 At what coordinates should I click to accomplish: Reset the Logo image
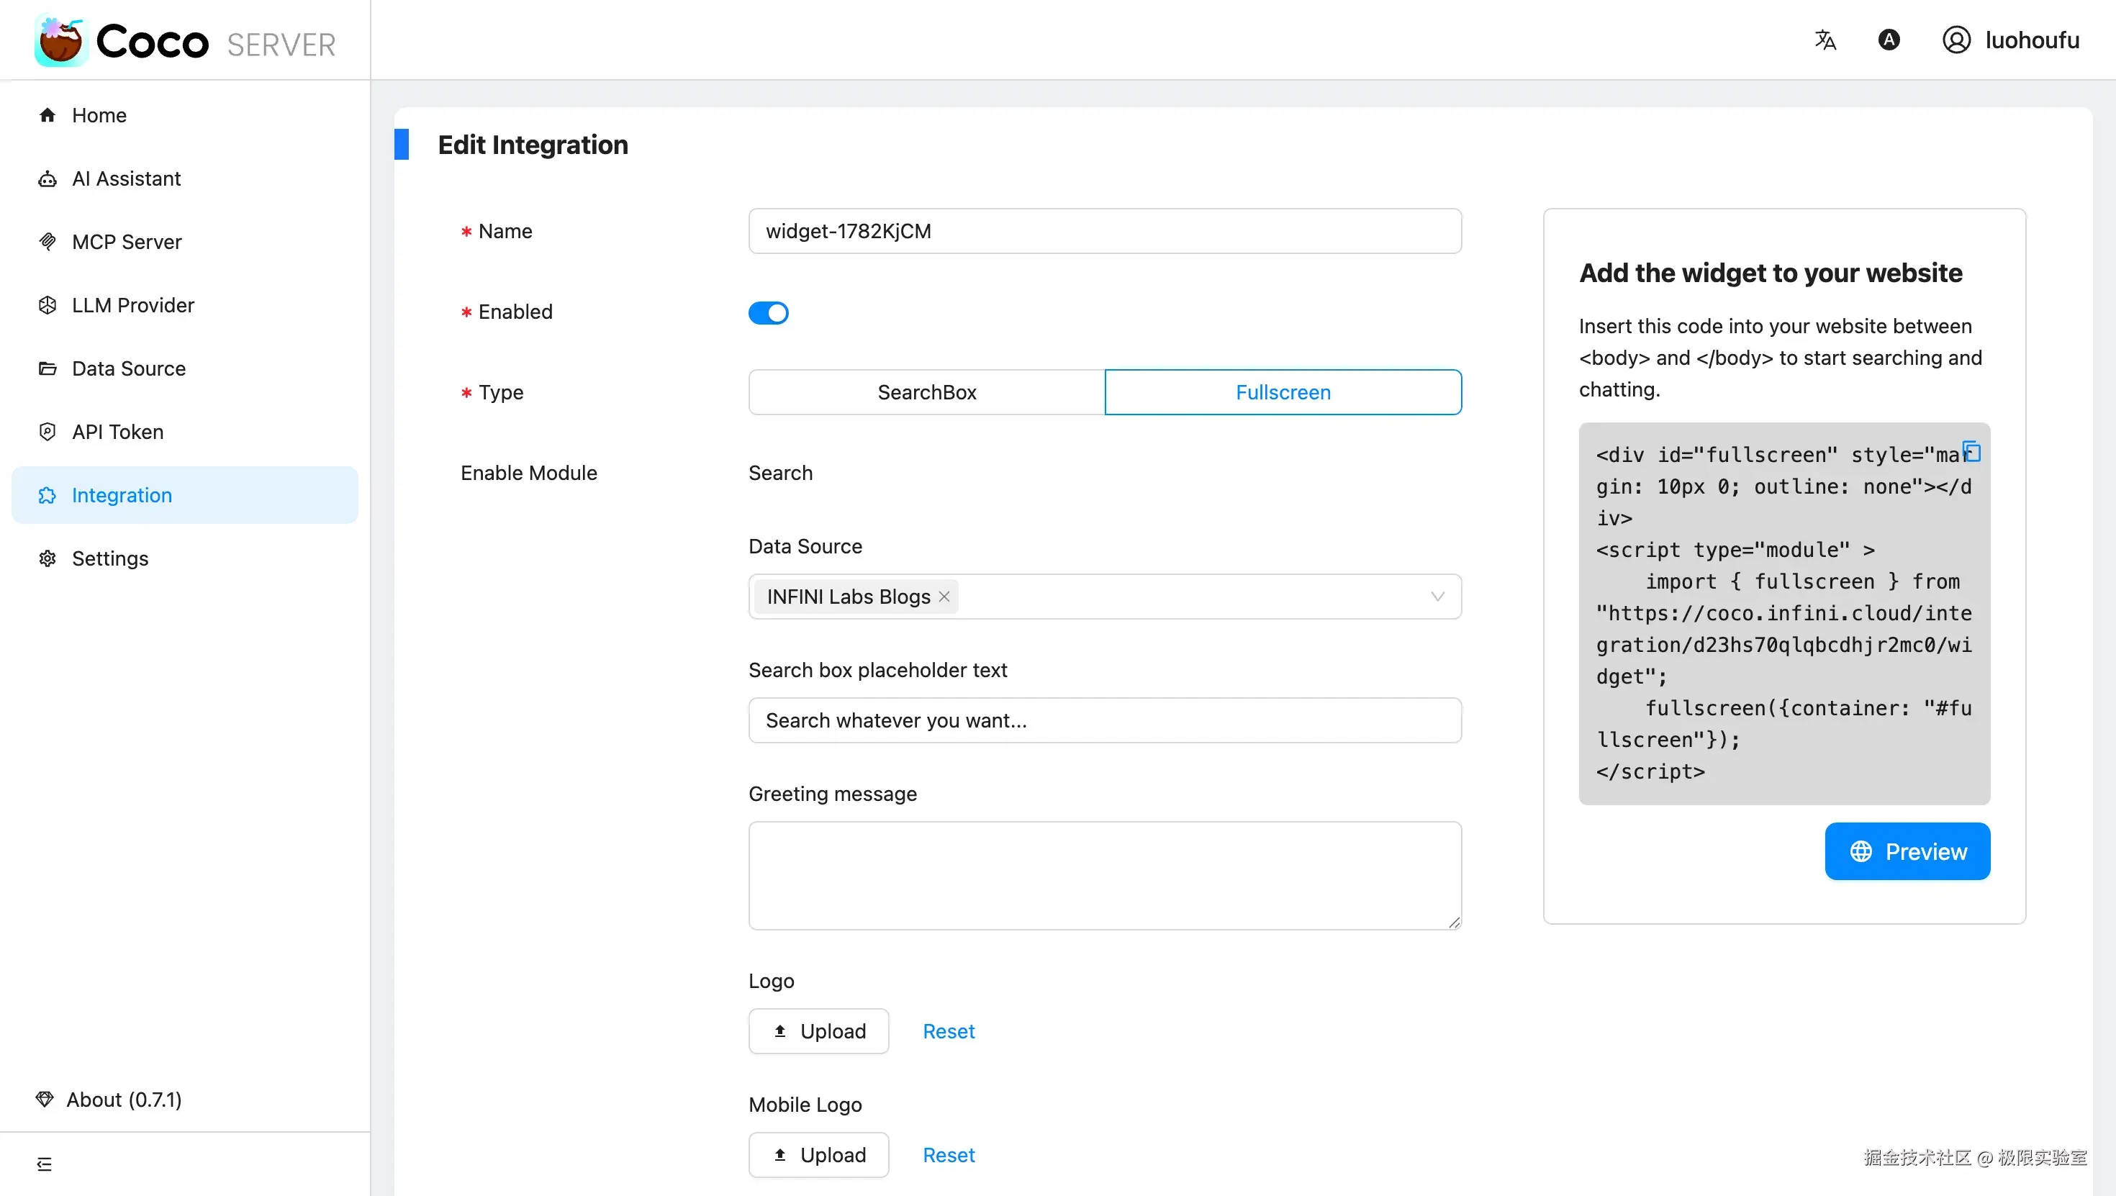click(948, 1031)
